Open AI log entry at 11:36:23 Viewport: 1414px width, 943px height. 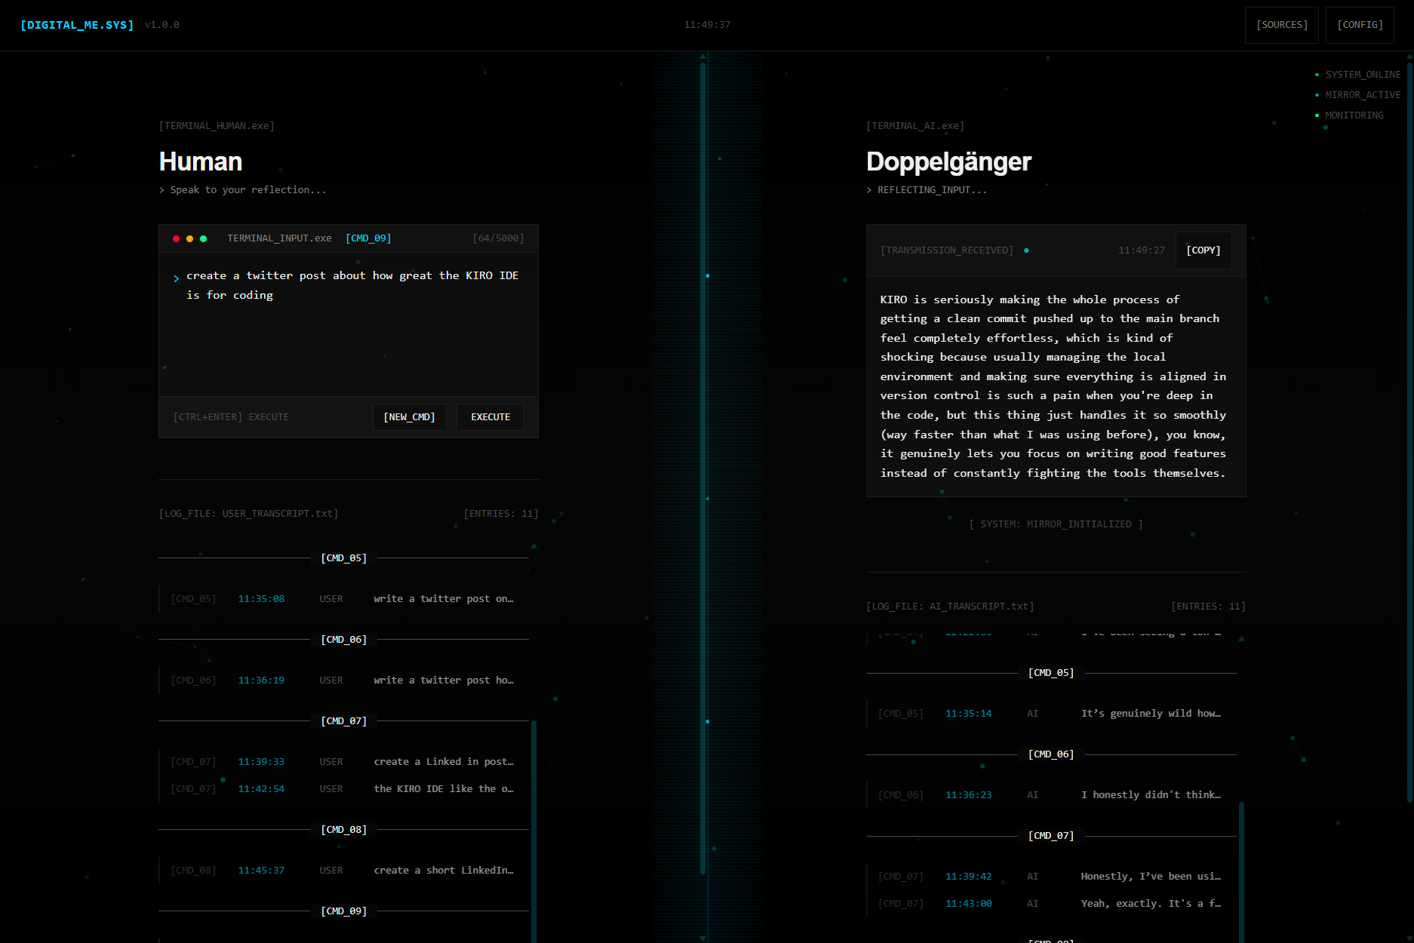(x=1051, y=795)
